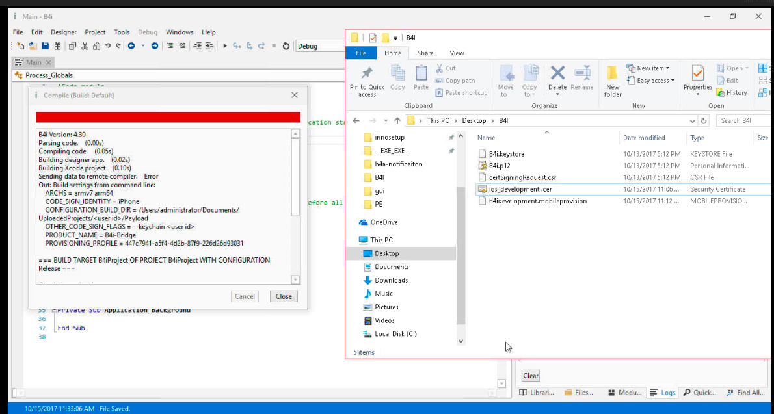
Task: Refresh the Explorer folder view
Action: pyautogui.click(x=704, y=120)
